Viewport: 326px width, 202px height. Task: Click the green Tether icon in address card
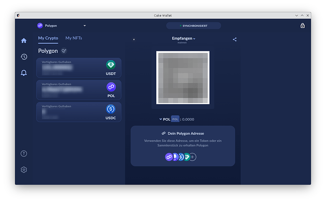click(x=187, y=157)
